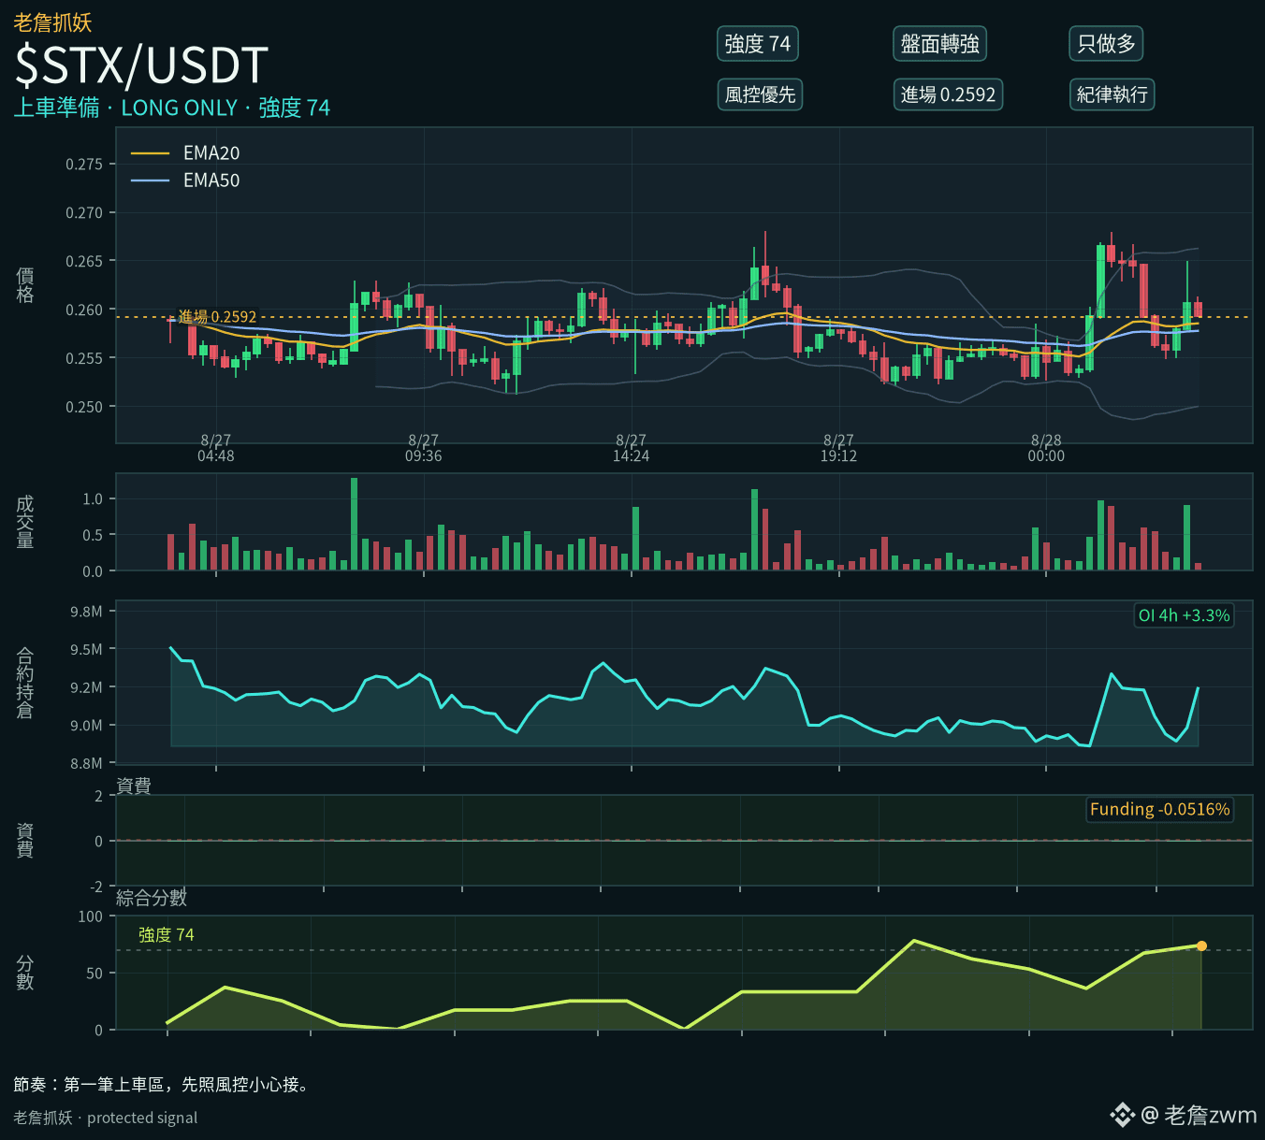Click the 0.5 volume axis value
This screenshot has height=1140, width=1265.
pos(93,535)
